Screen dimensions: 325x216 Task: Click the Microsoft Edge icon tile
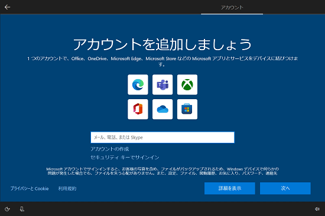click(x=138, y=84)
